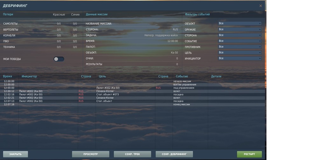The image size is (318, 160).
Task: Click the ЗАКРЫТЬ button
Action: pyautogui.click(x=15, y=154)
